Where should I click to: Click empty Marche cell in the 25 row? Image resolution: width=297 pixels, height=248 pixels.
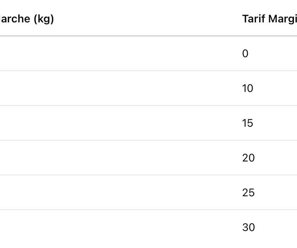click(116, 193)
